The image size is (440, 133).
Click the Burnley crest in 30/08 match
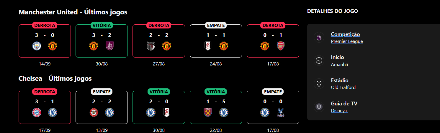(x=109, y=46)
